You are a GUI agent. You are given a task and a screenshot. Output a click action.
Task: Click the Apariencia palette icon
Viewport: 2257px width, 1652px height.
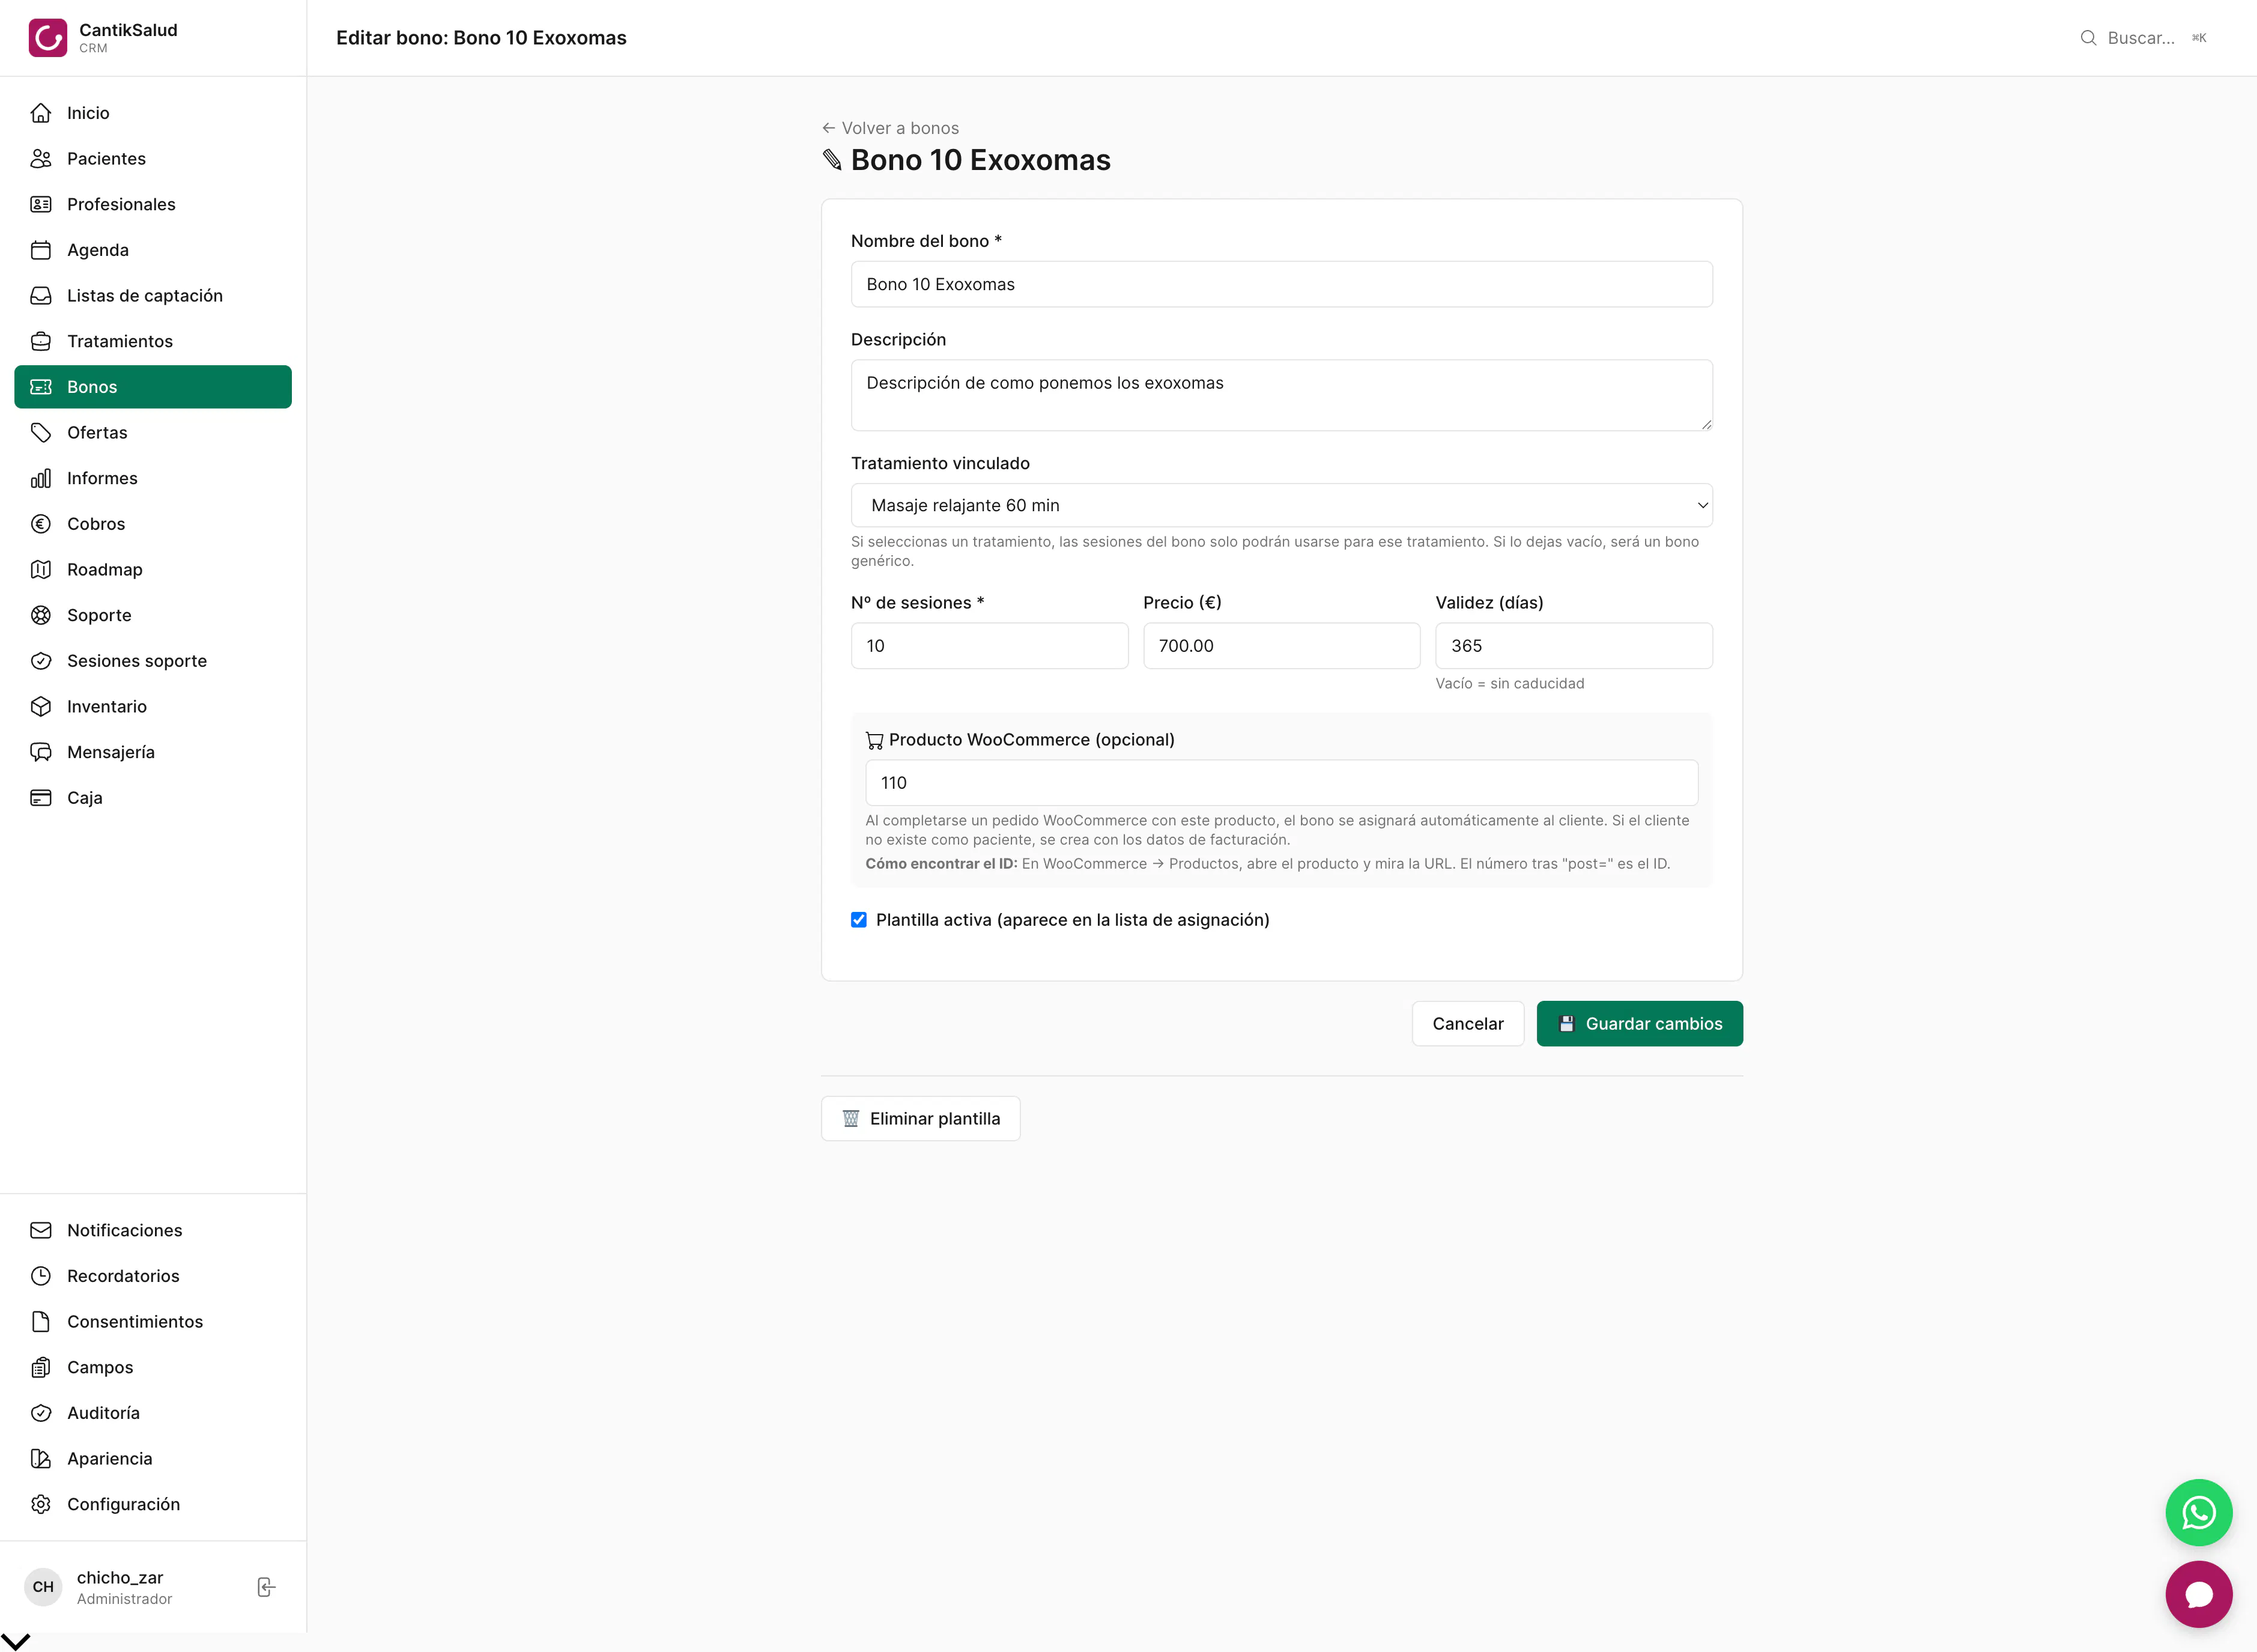pos(41,1459)
